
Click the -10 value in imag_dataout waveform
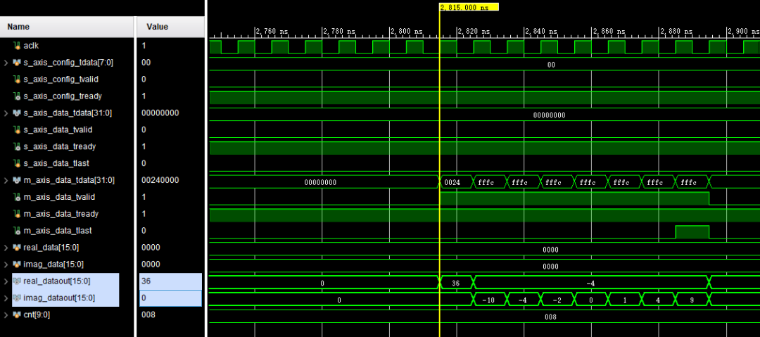point(488,300)
